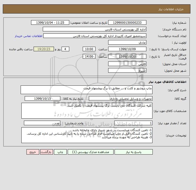Click label توضیحات خریدار
Screen dimensions: 196x190
coord(176,135)
